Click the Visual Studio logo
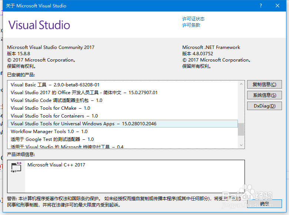289x215 pixels. coord(39,25)
